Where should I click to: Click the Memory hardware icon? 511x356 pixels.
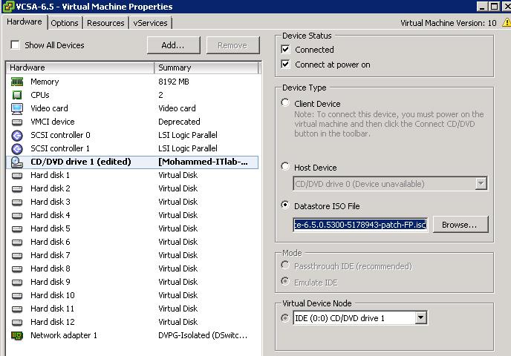(17, 82)
